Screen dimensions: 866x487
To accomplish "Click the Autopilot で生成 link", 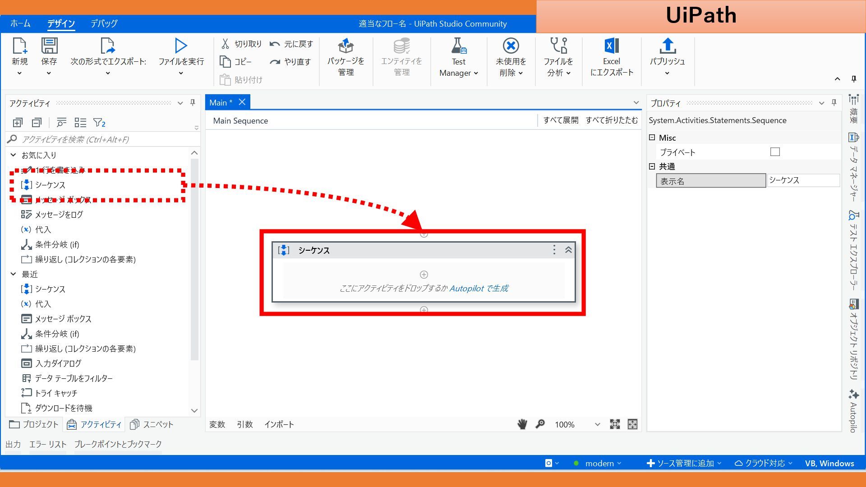I will click(x=479, y=288).
